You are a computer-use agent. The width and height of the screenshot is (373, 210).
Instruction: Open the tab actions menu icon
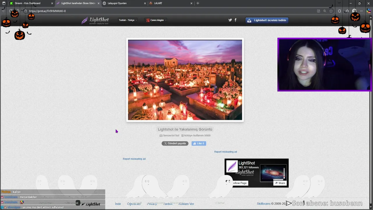click(4, 3)
